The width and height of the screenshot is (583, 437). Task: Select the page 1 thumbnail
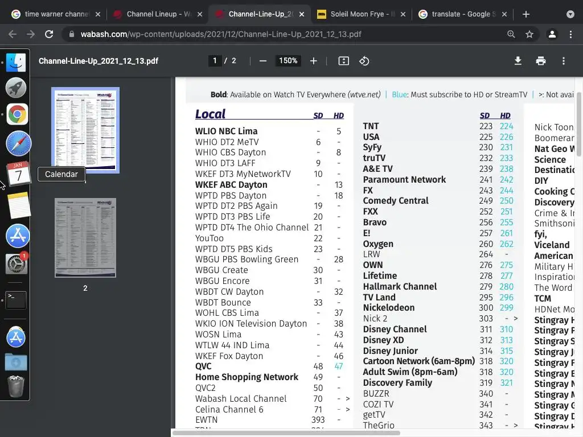pyautogui.click(x=85, y=130)
